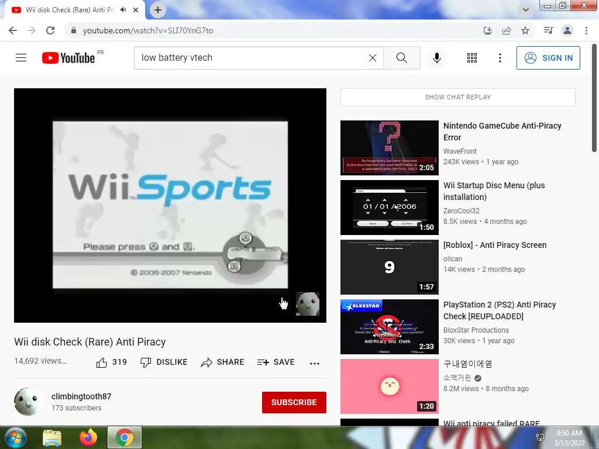Image resolution: width=599 pixels, height=449 pixels.
Task: Open more actions under the video
Action: [314, 363]
